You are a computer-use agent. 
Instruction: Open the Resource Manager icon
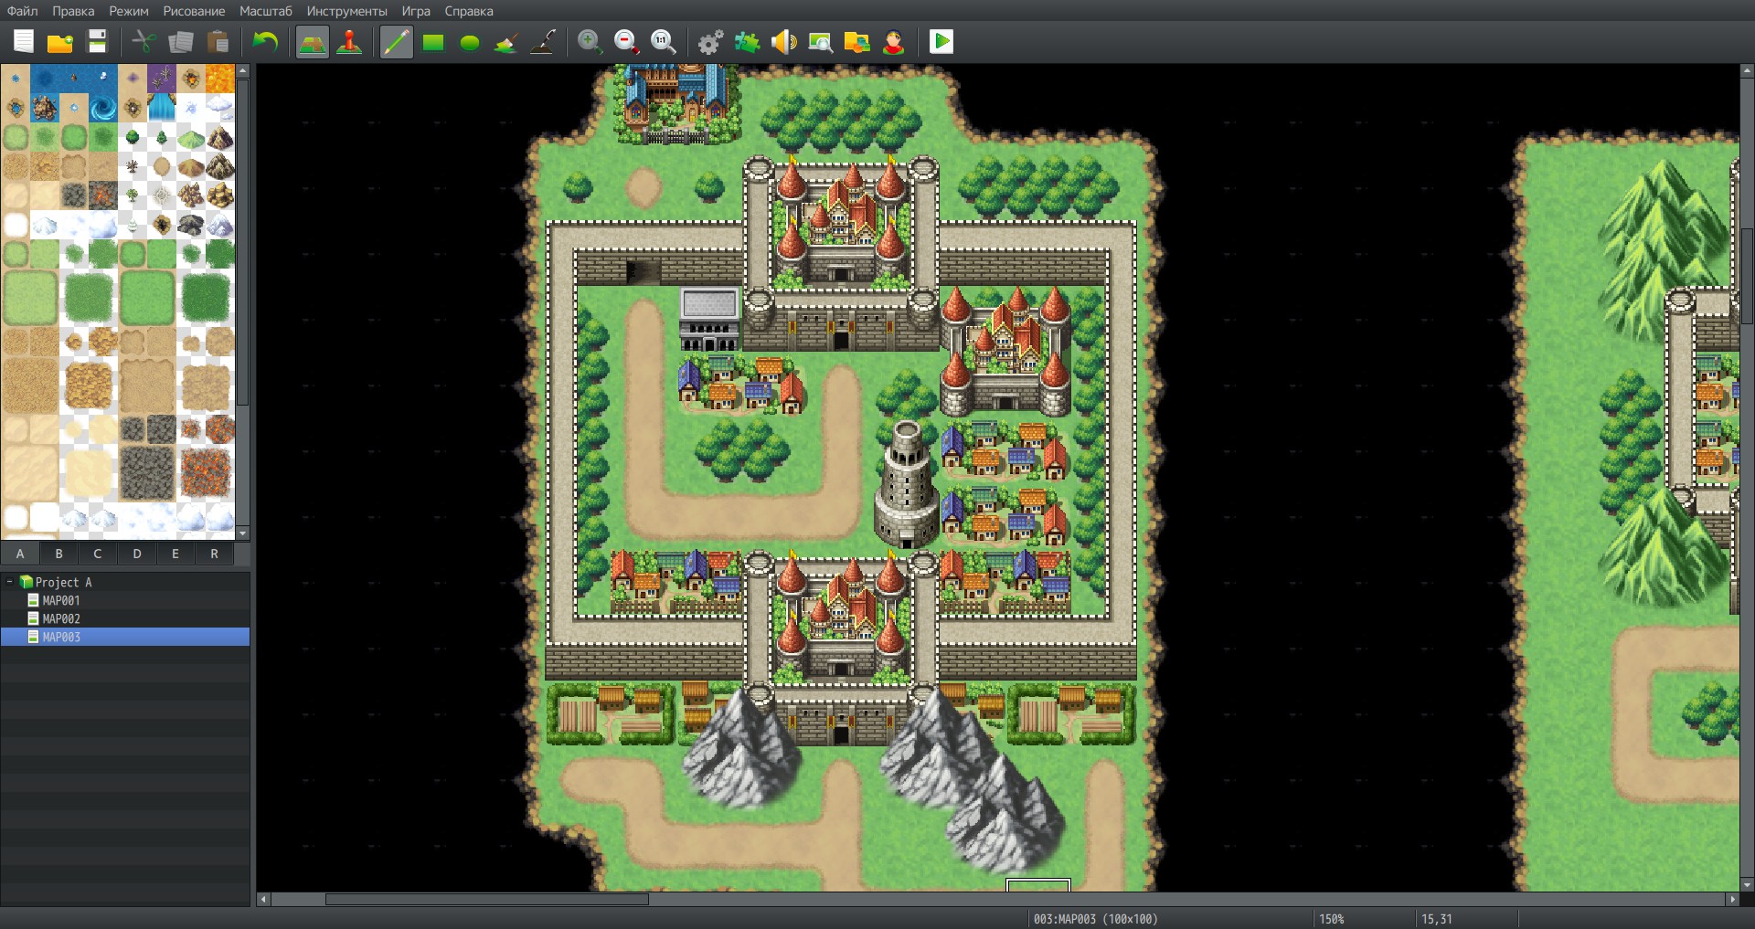[856, 42]
